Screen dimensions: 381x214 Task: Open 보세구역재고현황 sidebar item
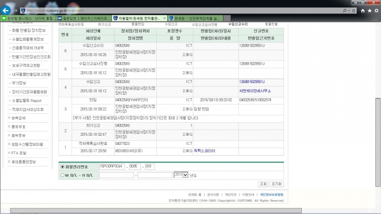[26, 66]
